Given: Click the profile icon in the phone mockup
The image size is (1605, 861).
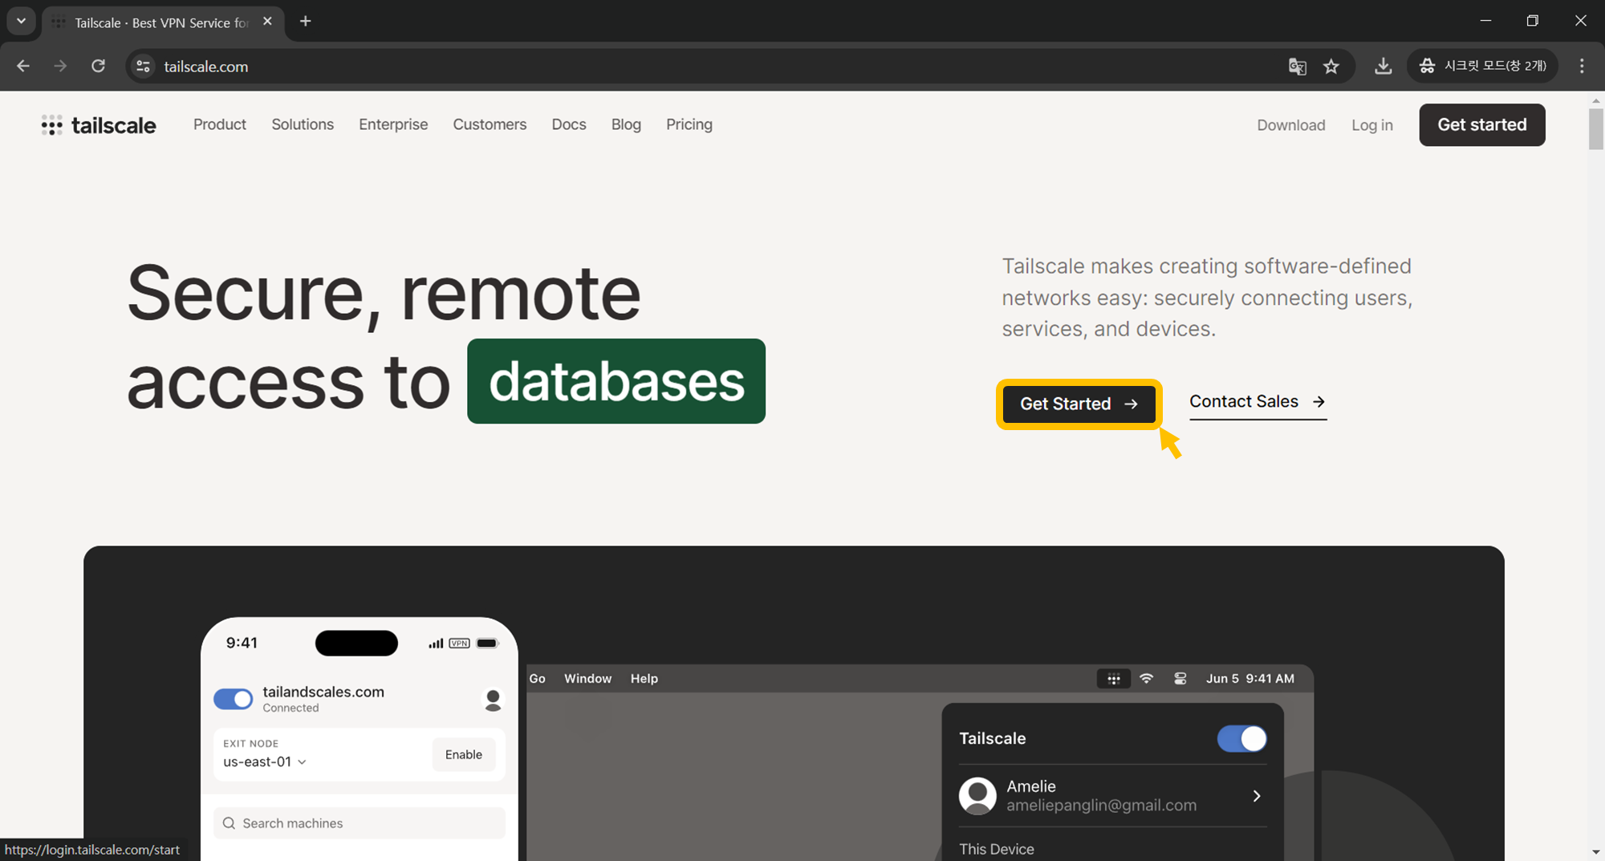Looking at the screenshot, I should [493, 700].
